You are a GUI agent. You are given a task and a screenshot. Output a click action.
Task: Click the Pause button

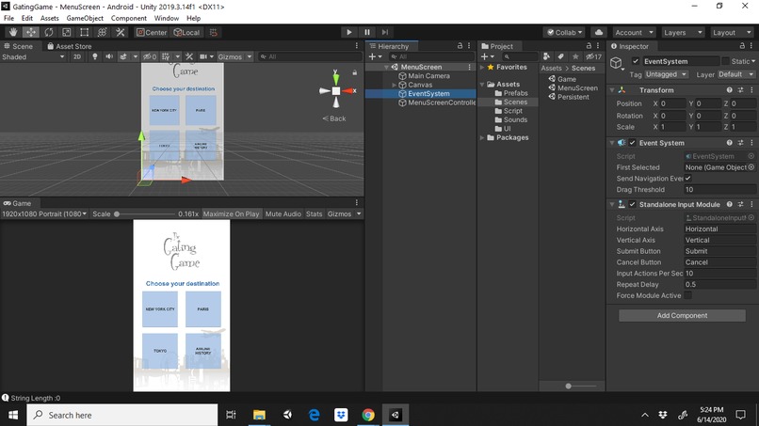[367, 32]
